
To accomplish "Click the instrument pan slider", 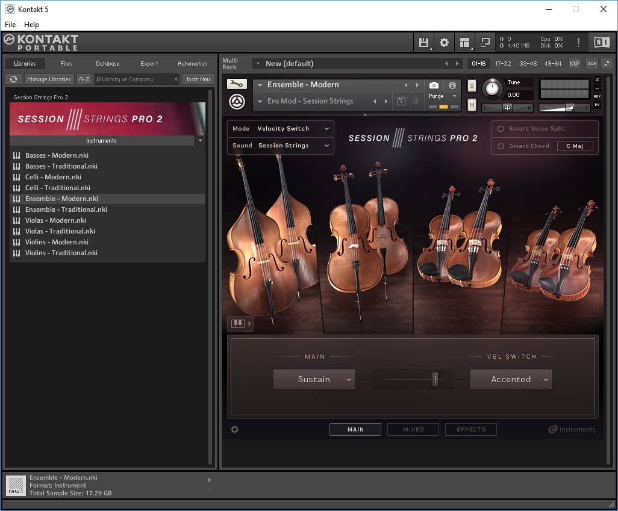I will point(507,108).
